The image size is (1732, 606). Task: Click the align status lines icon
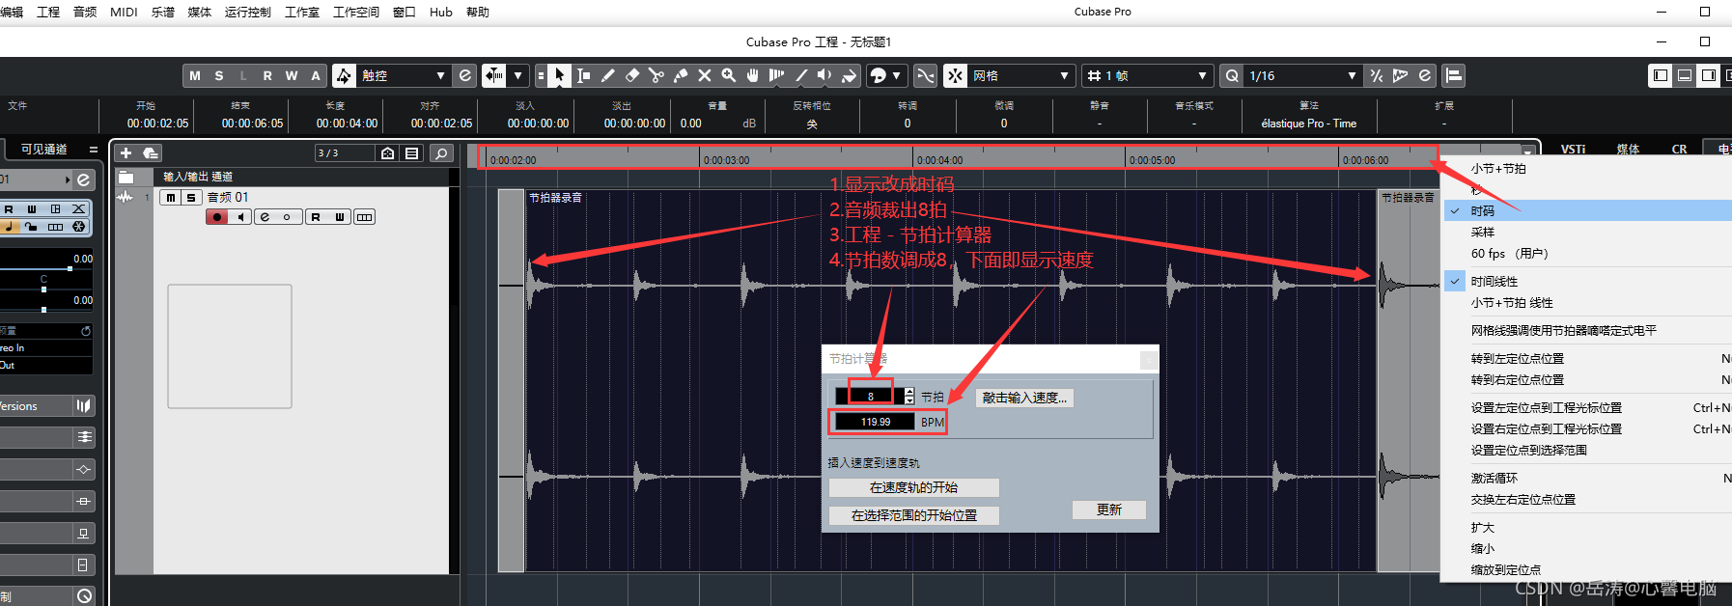pos(1454,75)
